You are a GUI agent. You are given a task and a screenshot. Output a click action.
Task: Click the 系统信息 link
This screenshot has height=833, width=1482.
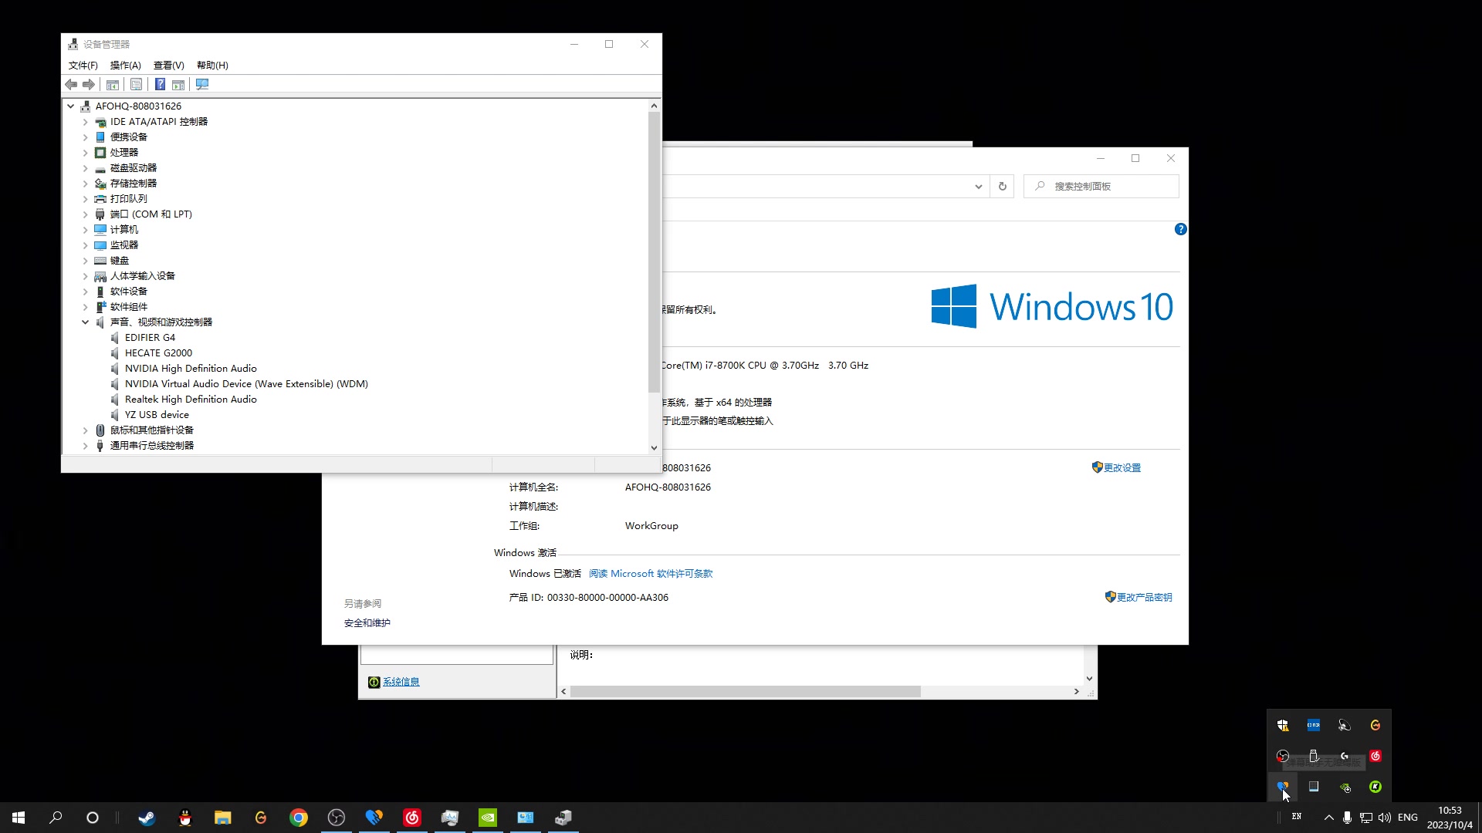(x=401, y=682)
